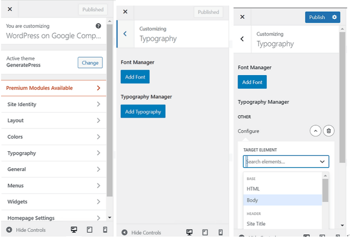Screen dimensions: 351x246
Task: Go back using blue chevron in middle panel
Action: pos(125,34)
